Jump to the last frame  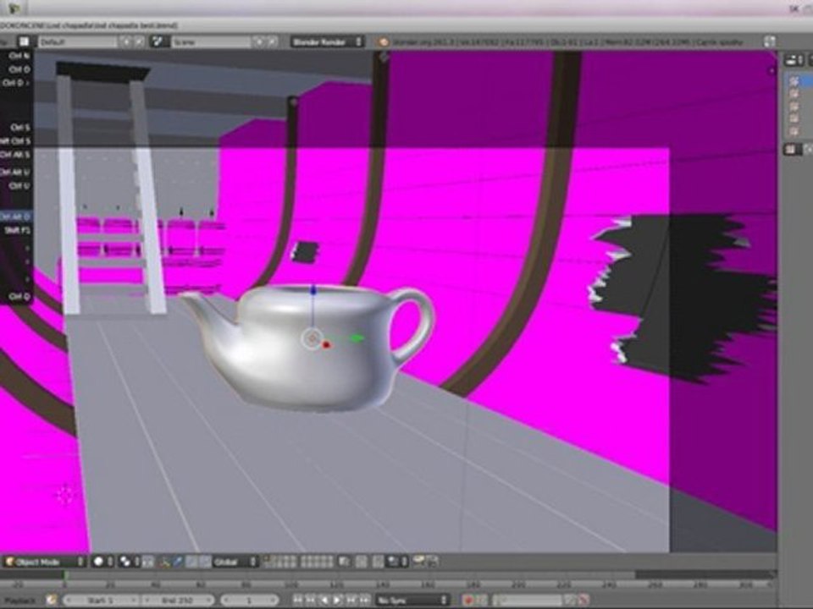pos(365,601)
